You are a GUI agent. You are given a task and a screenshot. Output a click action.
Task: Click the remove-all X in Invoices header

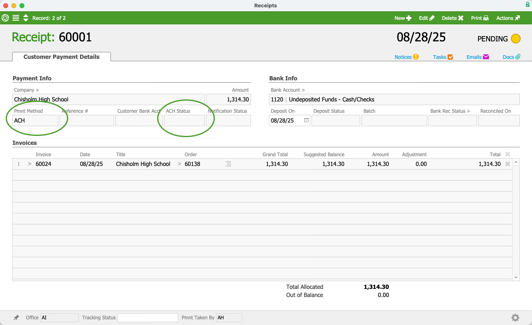click(x=508, y=154)
